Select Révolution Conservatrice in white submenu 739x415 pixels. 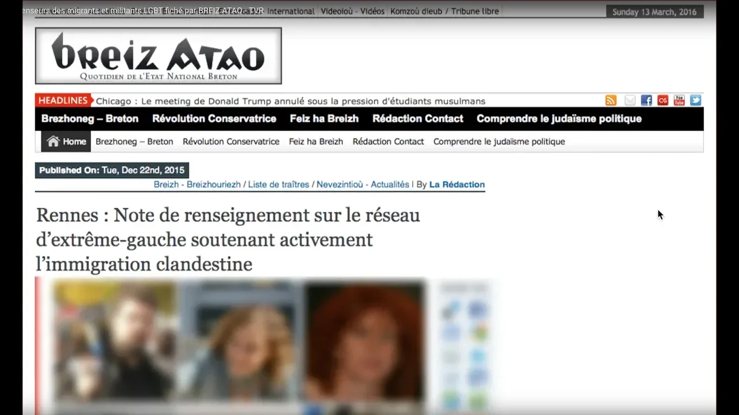point(231,141)
